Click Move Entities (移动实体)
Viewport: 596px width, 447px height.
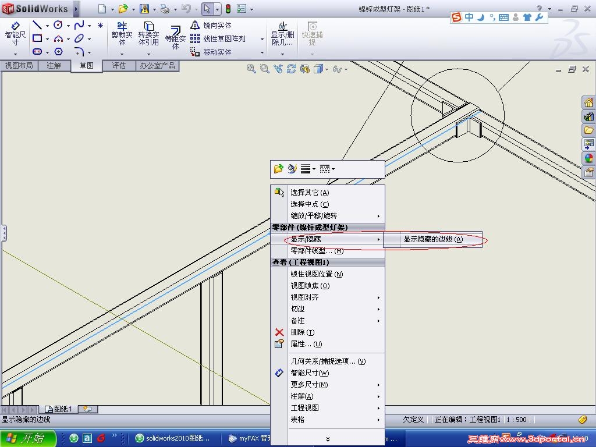[211, 52]
